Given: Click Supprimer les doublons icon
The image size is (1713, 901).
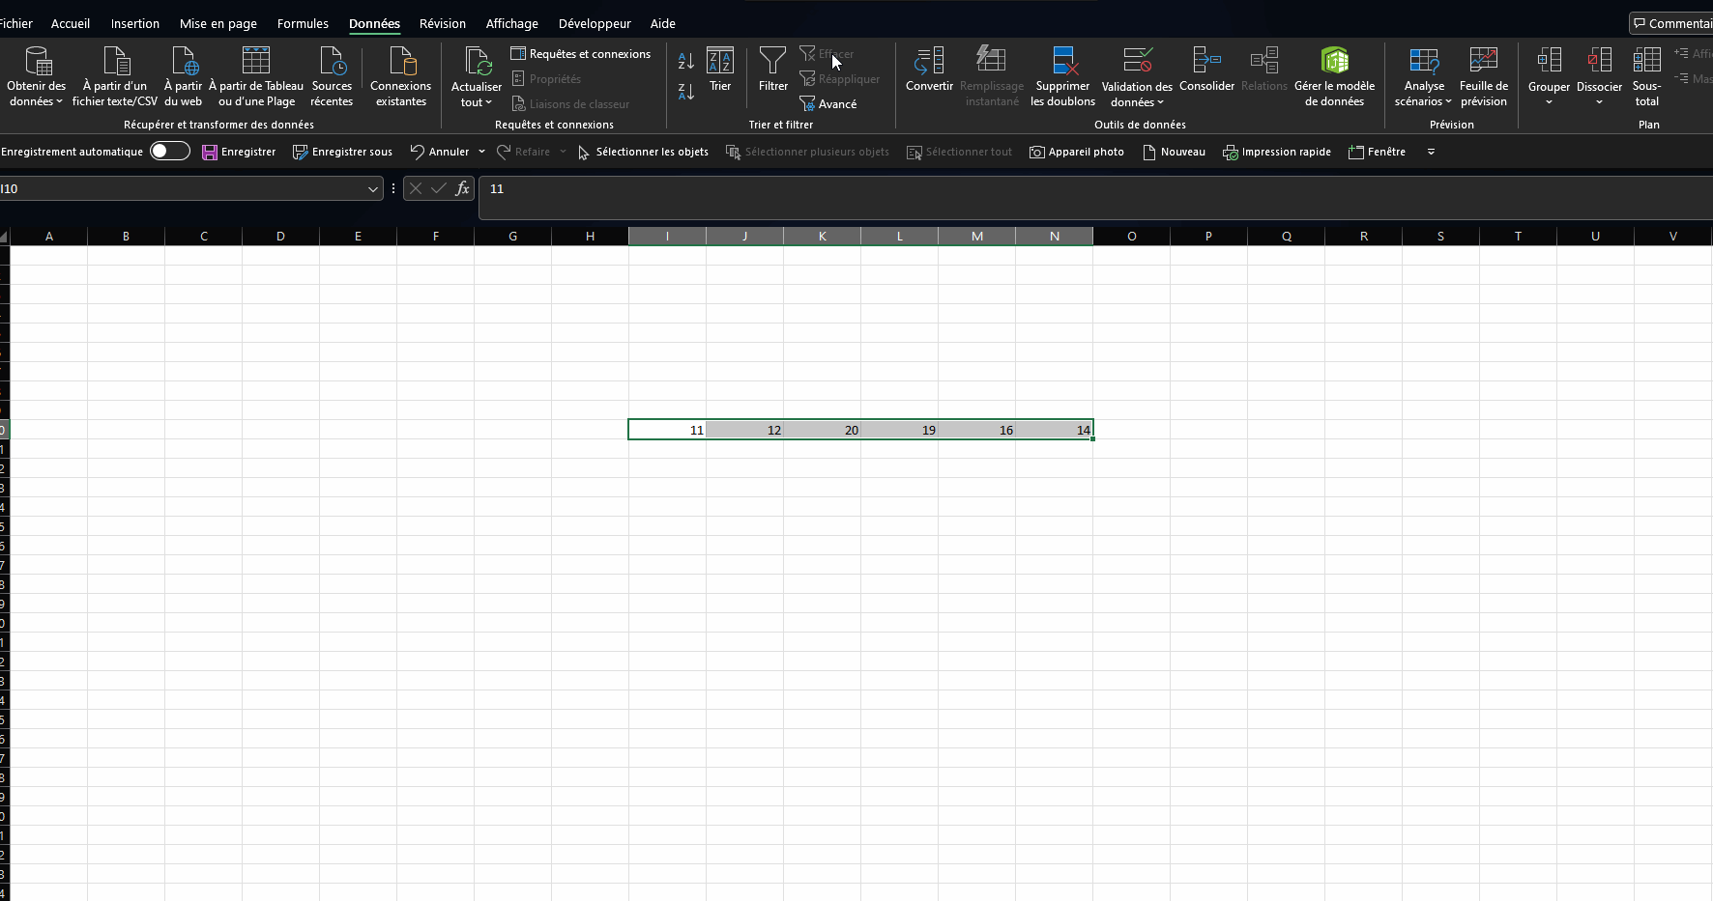Looking at the screenshot, I should point(1063,62).
